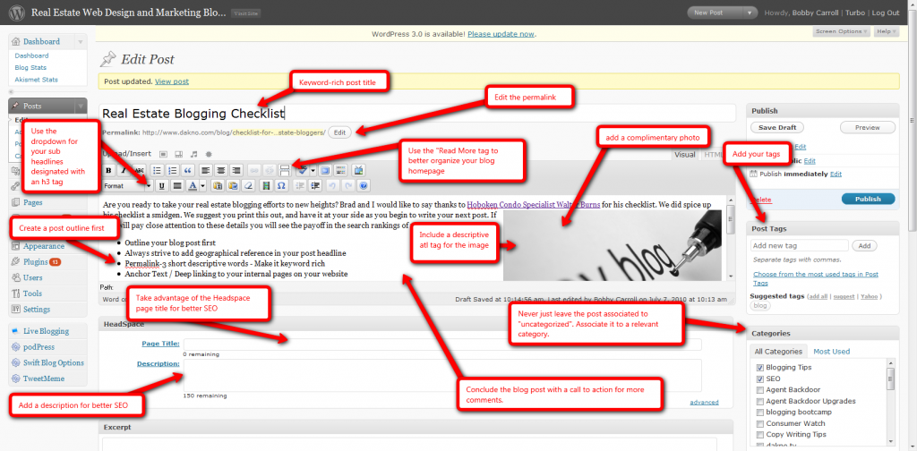Viewport: 917px width, 451px height.
Task: Open the editor help icon
Action: (x=364, y=186)
